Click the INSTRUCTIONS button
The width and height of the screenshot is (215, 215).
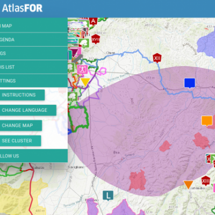tap(22, 95)
